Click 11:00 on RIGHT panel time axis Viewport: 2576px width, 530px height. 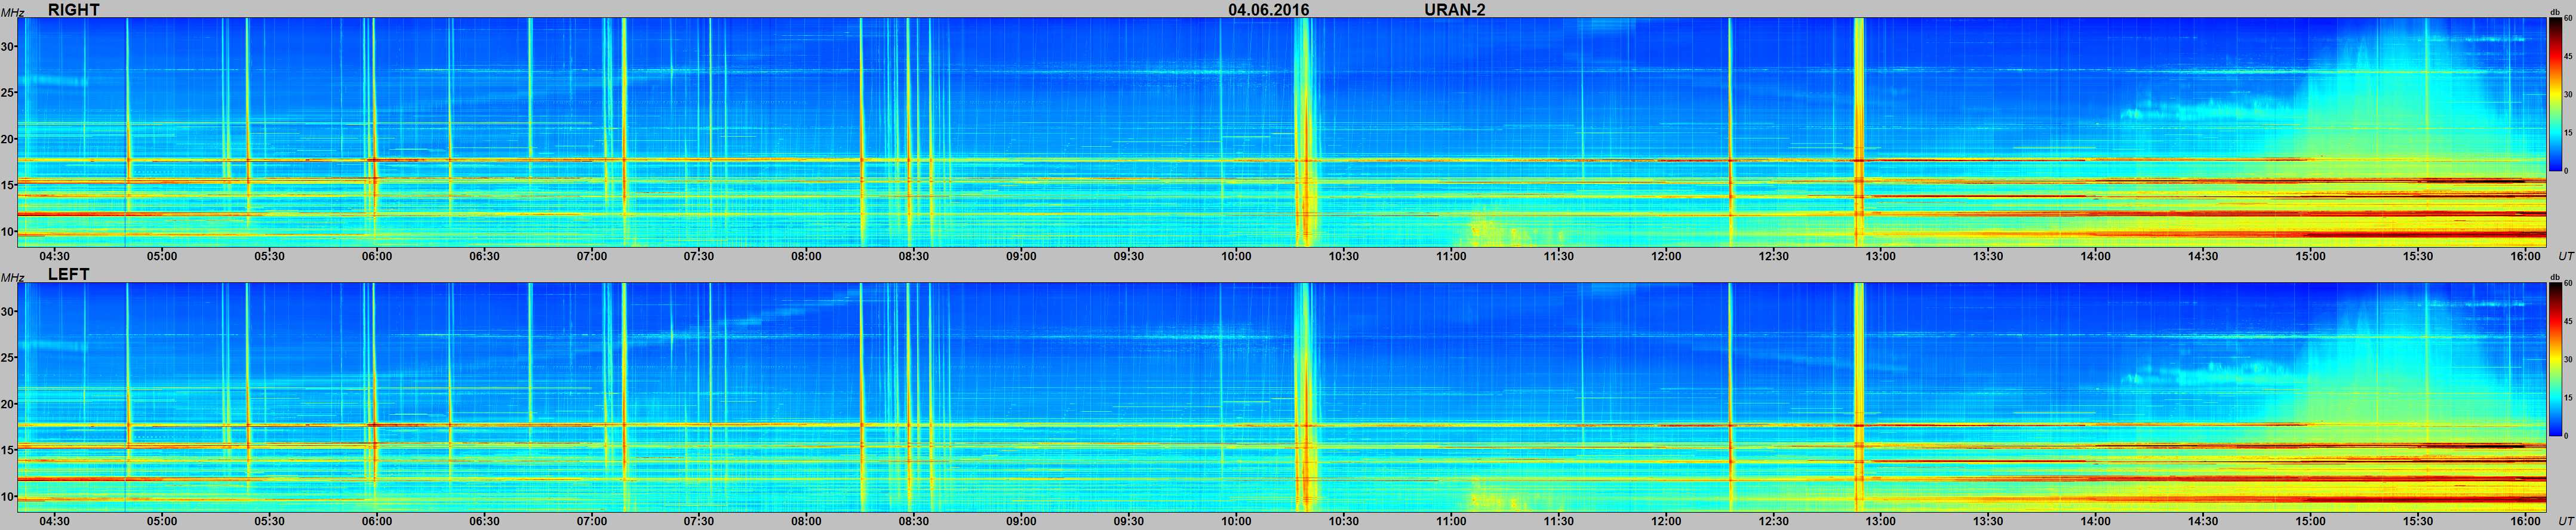click(1451, 256)
